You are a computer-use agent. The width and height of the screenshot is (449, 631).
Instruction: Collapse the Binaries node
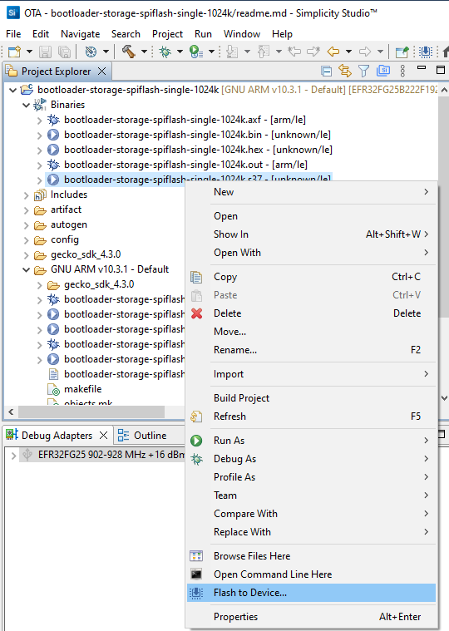coord(26,105)
